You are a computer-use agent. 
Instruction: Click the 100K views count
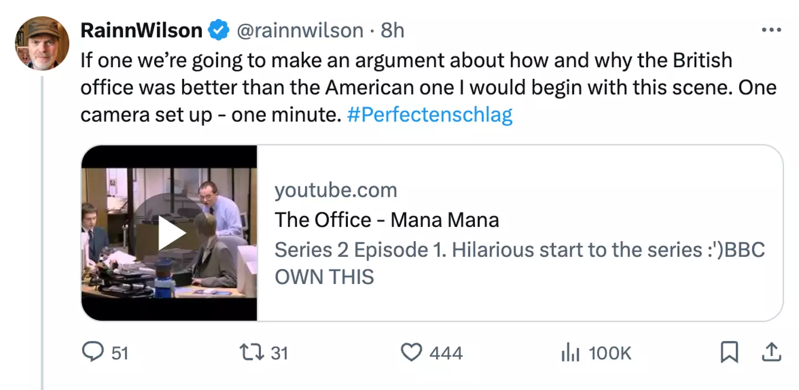(x=609, y=353)
